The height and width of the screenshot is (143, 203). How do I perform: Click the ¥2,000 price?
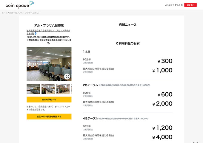pos(162,104)
